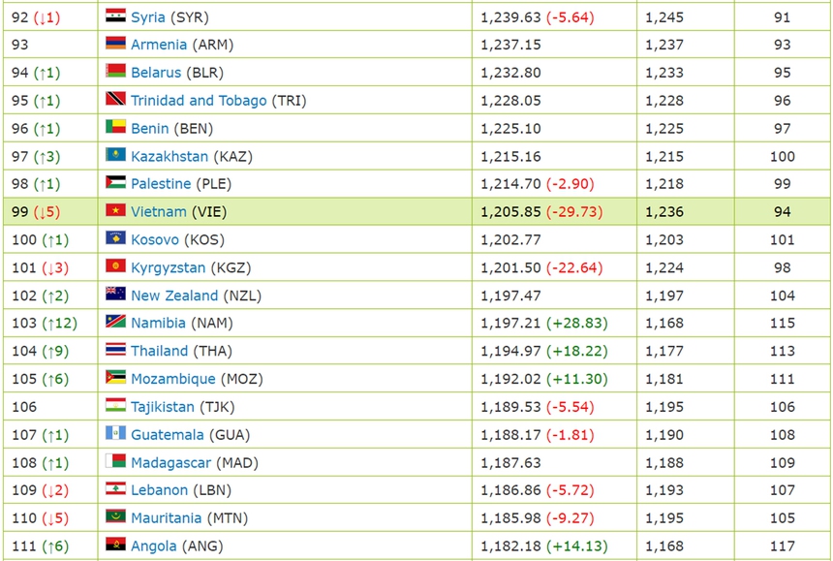The width and height of the screenshot is (833, 561).
Task: Open the Kyrgyzstan team link
Action: [x=169, y=267]
